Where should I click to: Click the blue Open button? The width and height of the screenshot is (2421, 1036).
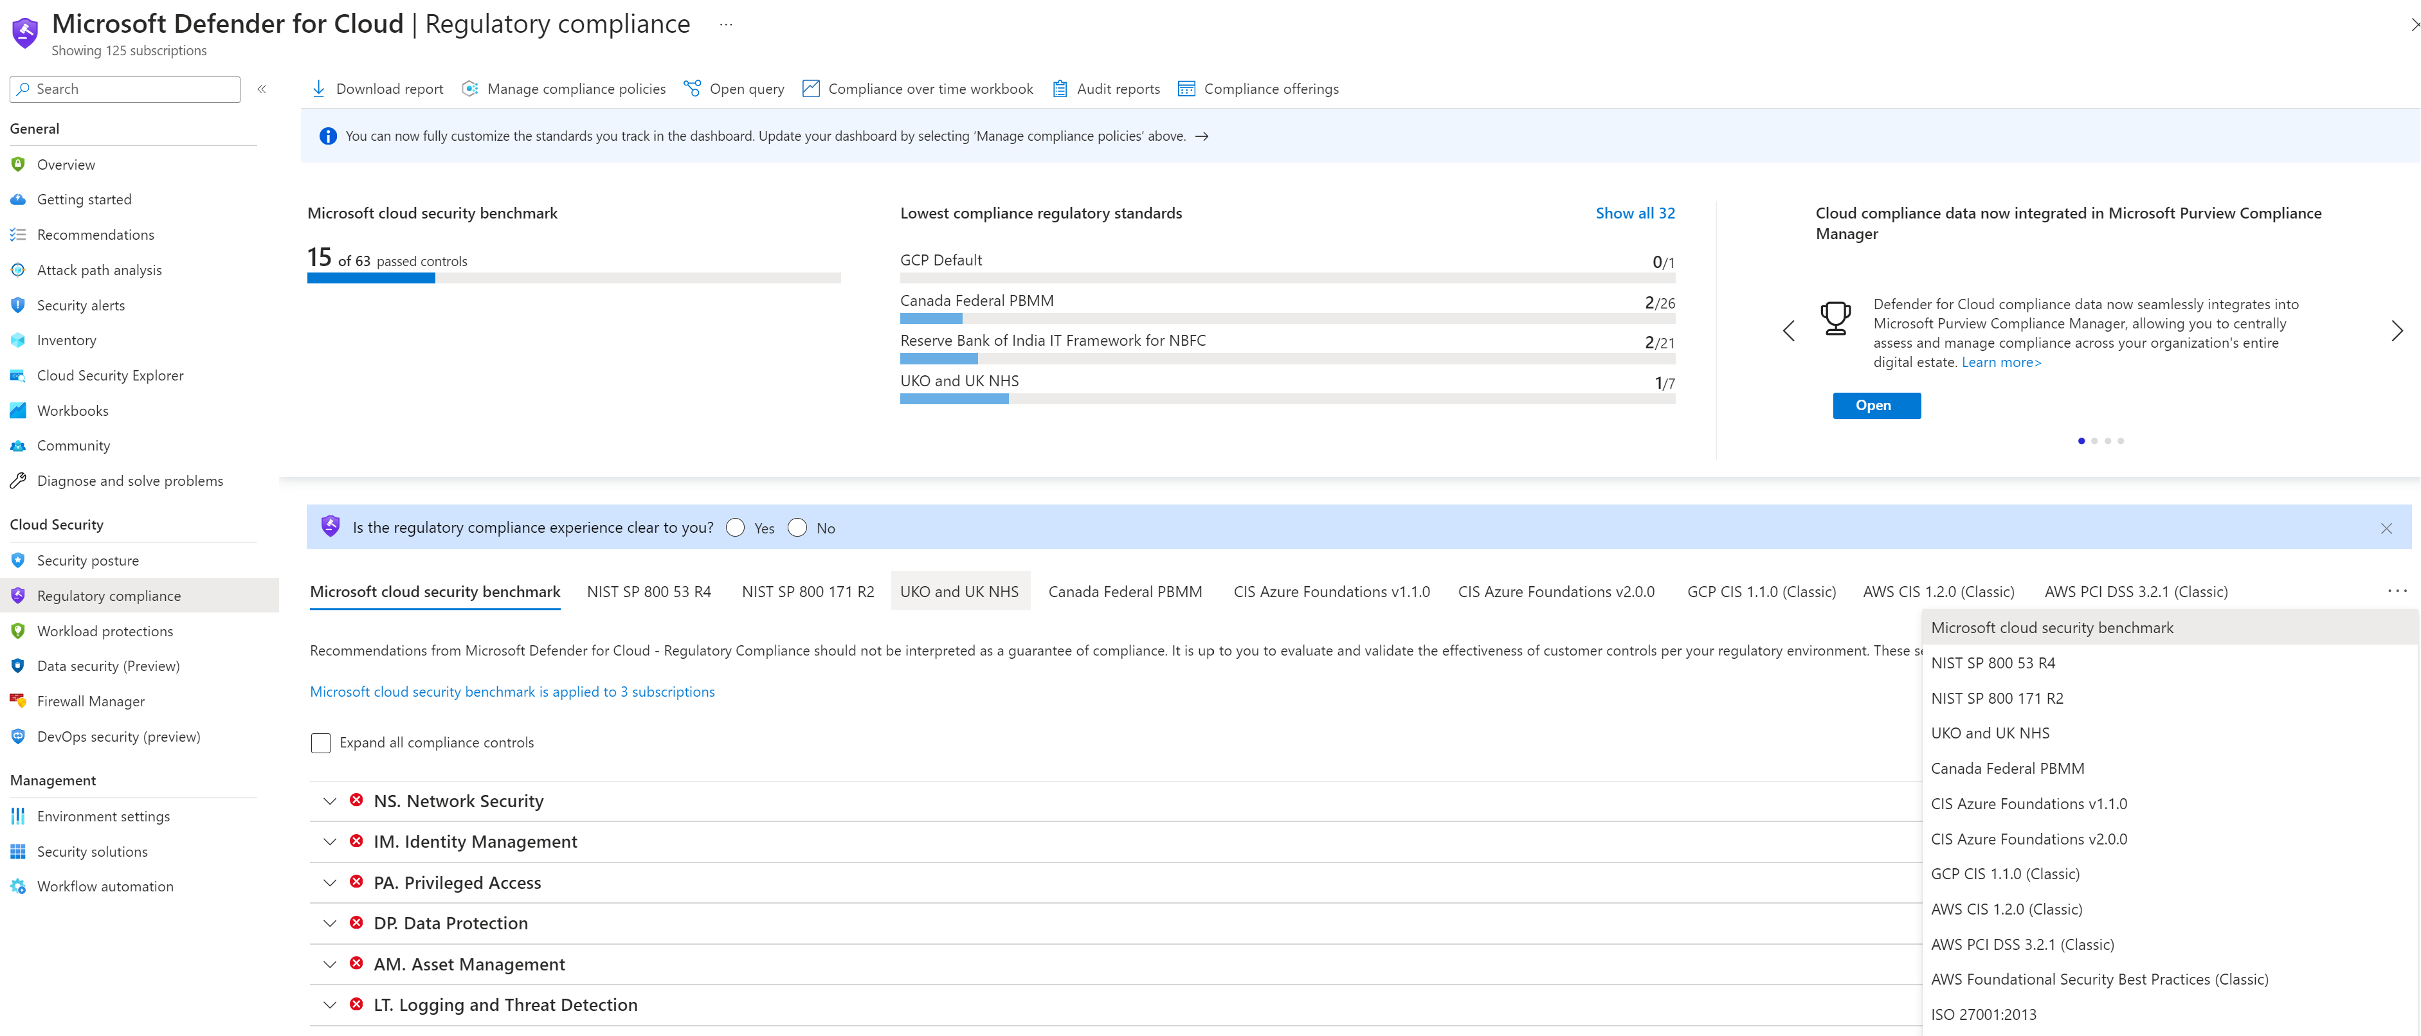1876,405
